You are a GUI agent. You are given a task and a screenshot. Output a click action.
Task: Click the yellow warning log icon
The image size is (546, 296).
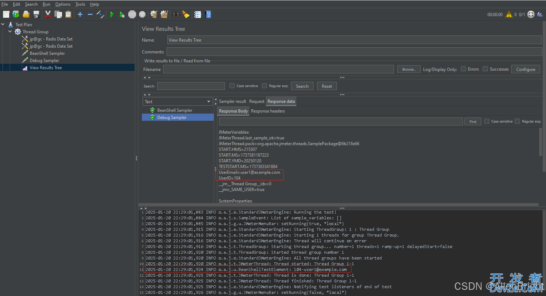[x=509, y=14]
